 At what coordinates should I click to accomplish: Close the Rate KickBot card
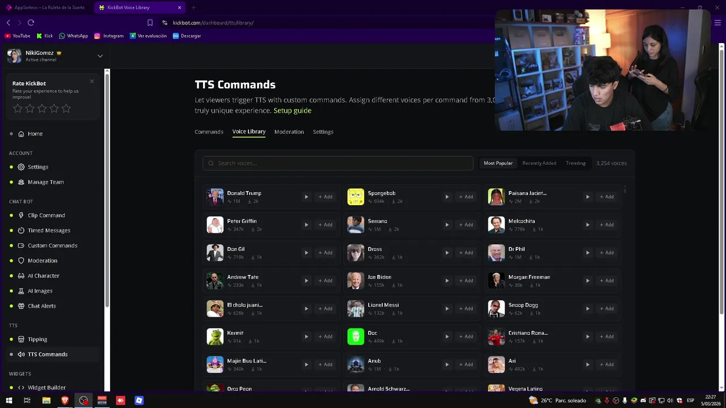point(92,81)
